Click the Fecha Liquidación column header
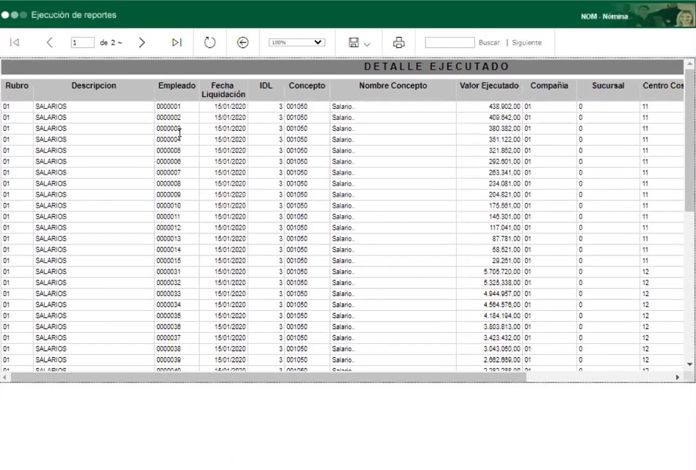 (223, 90)
